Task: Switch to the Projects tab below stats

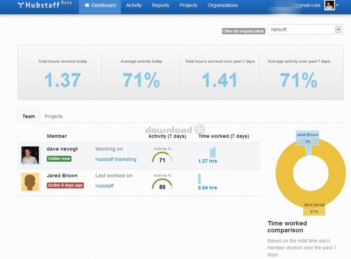Action: tap(54, 117)
